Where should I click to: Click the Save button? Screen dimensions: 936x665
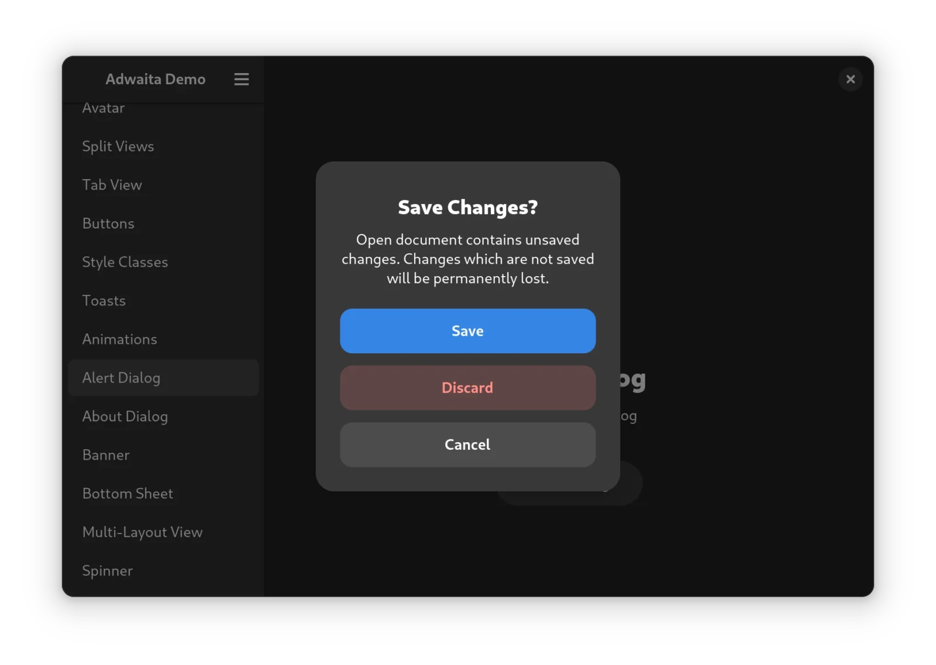467,331
